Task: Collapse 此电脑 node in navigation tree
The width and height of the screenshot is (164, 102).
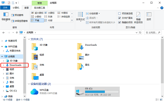Action: tap(2, 56)
